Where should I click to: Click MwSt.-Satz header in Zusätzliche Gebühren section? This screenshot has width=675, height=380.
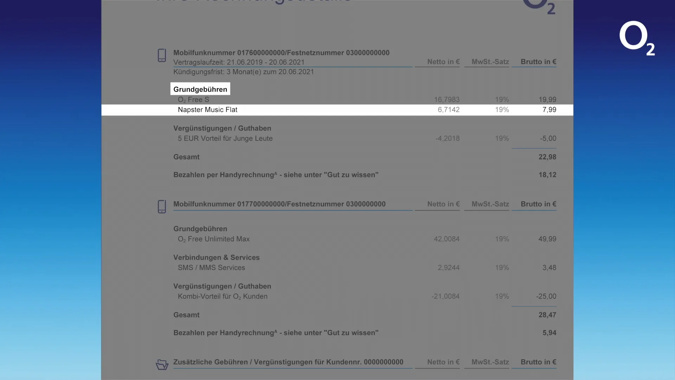tap(490, 362)
